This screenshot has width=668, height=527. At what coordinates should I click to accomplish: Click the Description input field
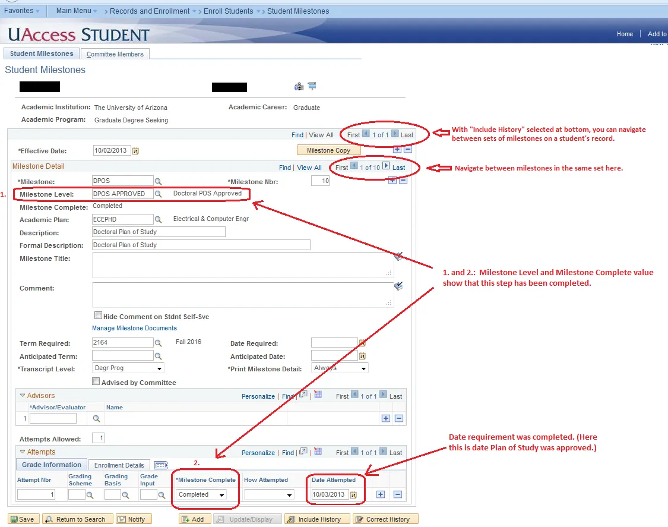click(x=159, y=232)
